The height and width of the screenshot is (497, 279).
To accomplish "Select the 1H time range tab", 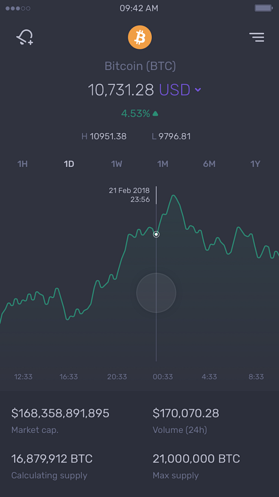I will [x=22, y=164].
